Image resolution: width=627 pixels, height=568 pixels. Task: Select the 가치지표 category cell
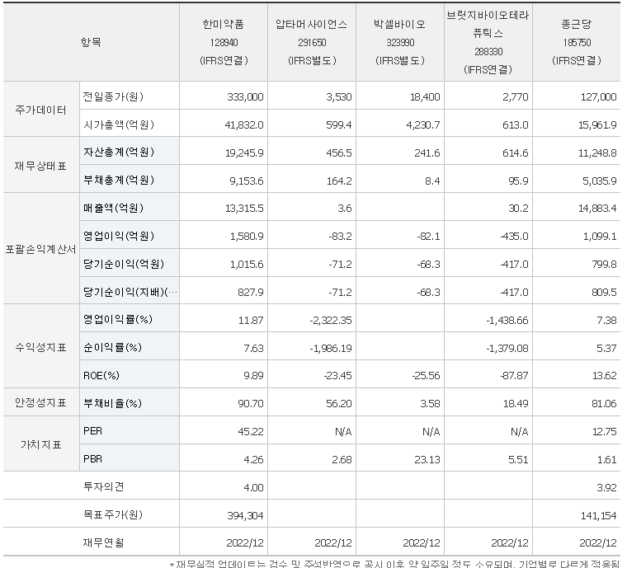click(40, 444)
